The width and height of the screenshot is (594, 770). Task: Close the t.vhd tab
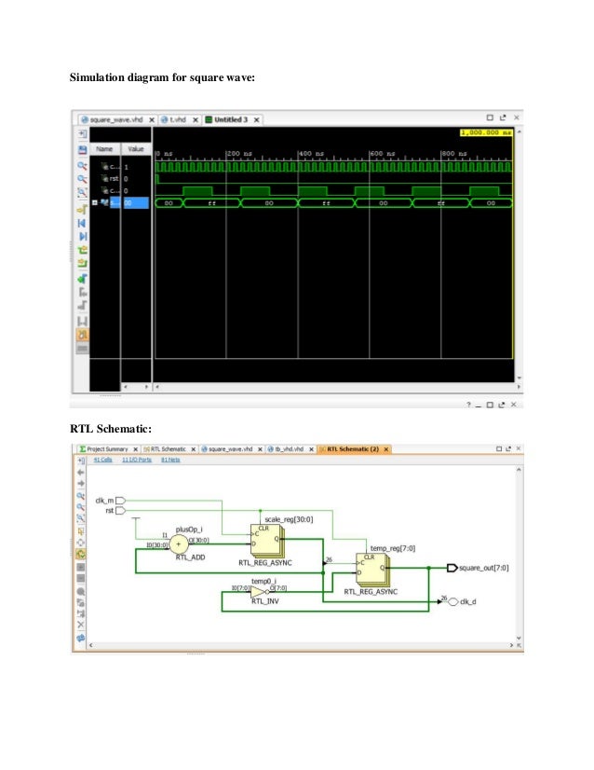coord(196,120)
